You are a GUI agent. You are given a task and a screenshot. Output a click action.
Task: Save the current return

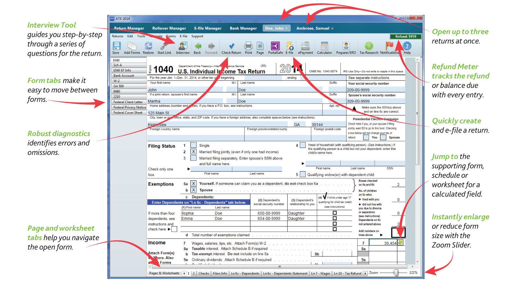[x=116, y=48]
